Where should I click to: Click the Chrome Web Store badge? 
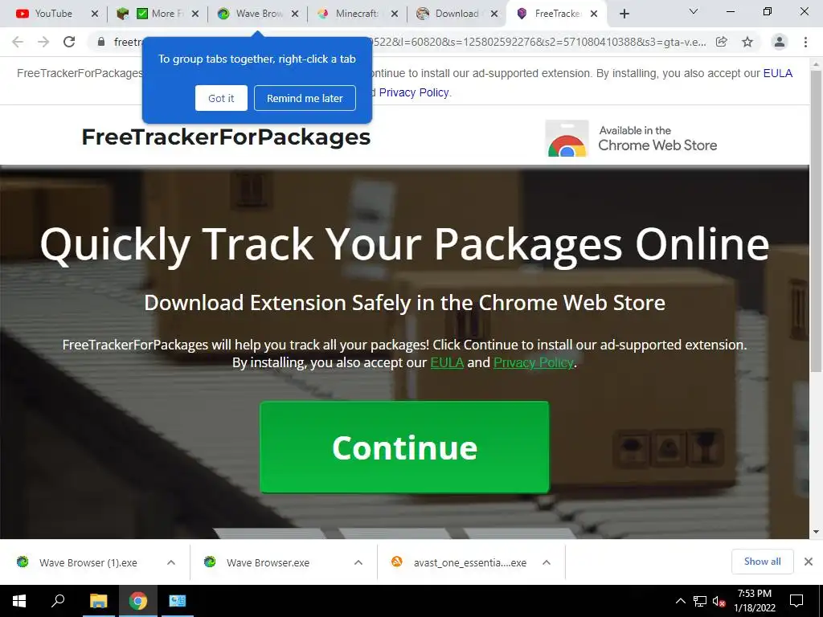pyautogui.click(x=632, y=138)
